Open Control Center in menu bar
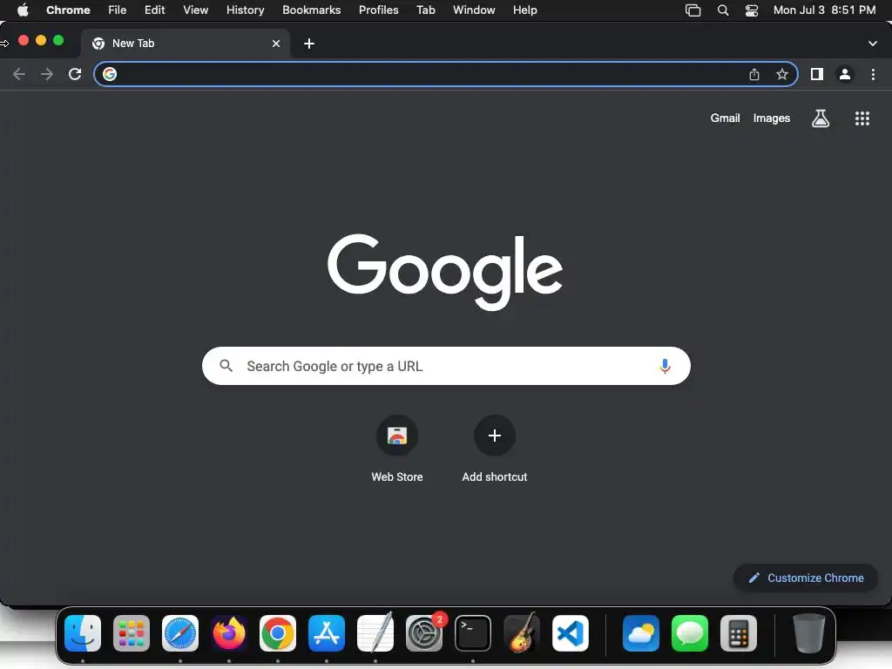The width and height of the screenshot is (892, 669). tap(752, 10)
